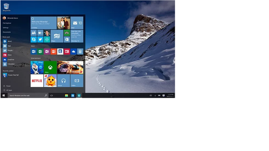Open the teal picture app on the taskbar
Image resolution: width=269 pixels, height=151 pixels.
(x=79, y=95)
